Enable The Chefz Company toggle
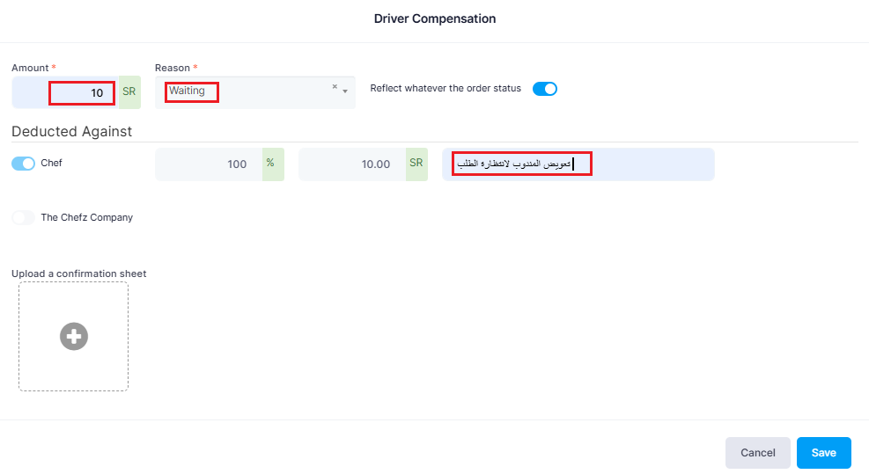Screen dimensions: 869x474 (23, 217)
